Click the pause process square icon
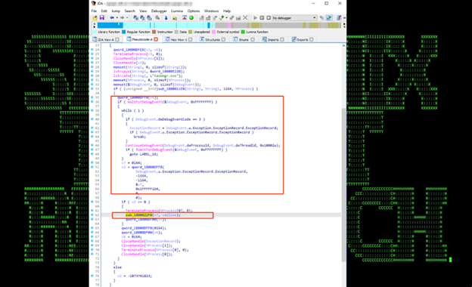This screenshot has height=287, width=472. tap(262, 17)
